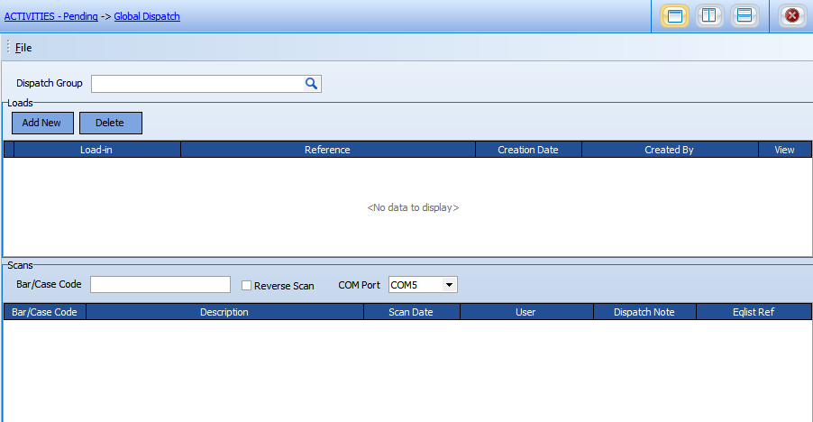Image resolution: width=813 pixels, height=422 pixels.
Task: Switch to stacked horizontal split layout
Action: pyautogui.click(x=744, y=15)
